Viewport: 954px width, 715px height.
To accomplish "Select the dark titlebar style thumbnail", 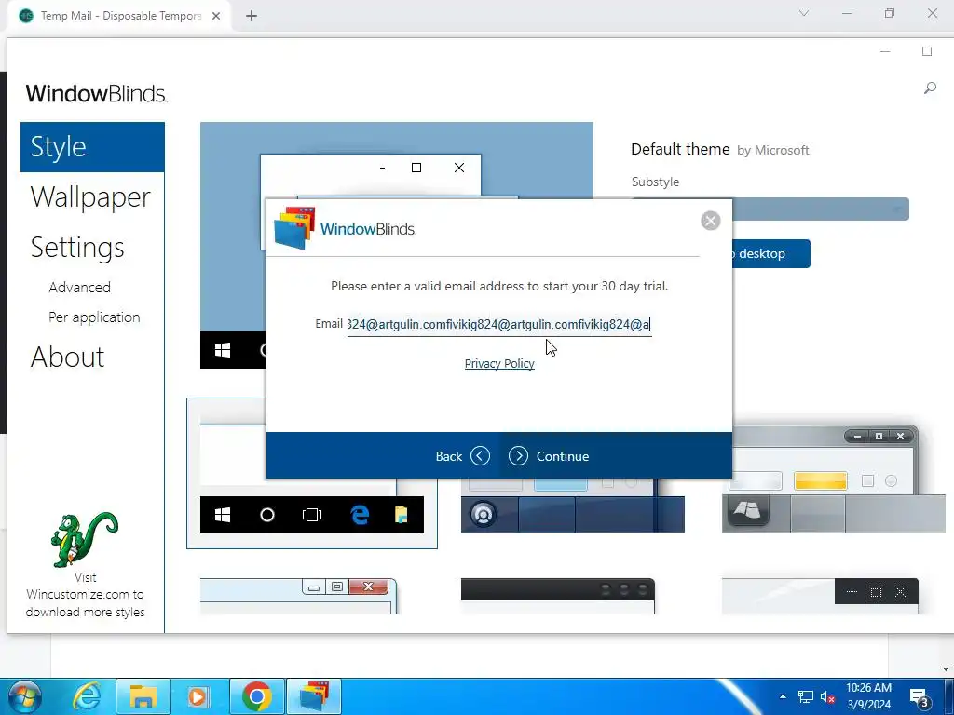I will (558, 596).
